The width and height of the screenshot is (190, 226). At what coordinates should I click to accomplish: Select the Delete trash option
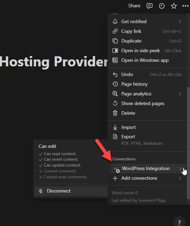[x=147, y=113]
